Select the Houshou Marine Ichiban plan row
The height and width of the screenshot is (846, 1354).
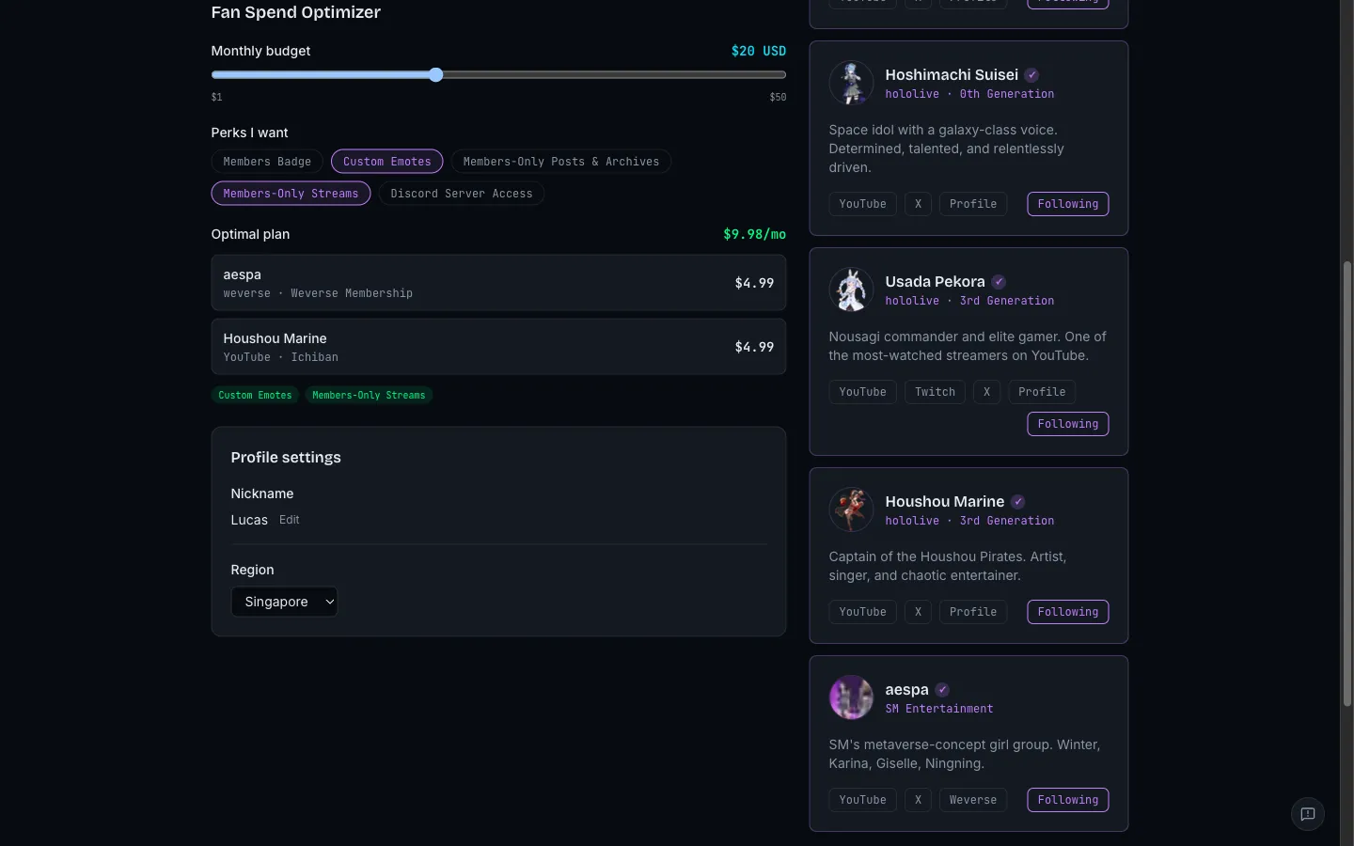click(498, 347)
